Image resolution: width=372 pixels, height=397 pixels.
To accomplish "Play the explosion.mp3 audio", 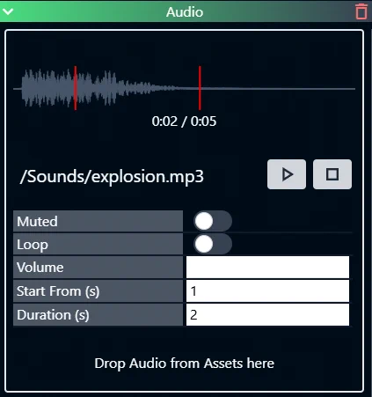I will click(x=287, y=174).
